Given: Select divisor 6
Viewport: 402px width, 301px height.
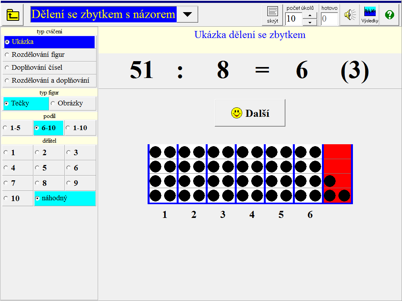Looking at the screenshot, I should tap(80, 168).
